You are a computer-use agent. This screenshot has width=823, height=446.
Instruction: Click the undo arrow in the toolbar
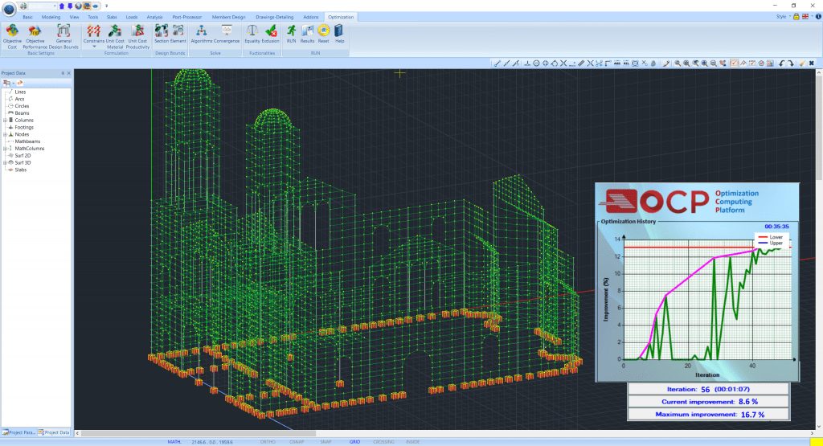781,63
